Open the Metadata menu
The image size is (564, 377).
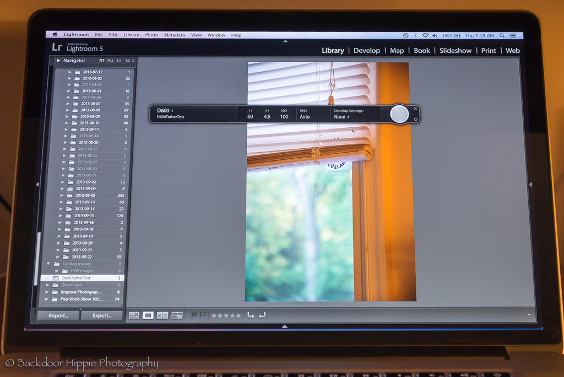point(174,35)
